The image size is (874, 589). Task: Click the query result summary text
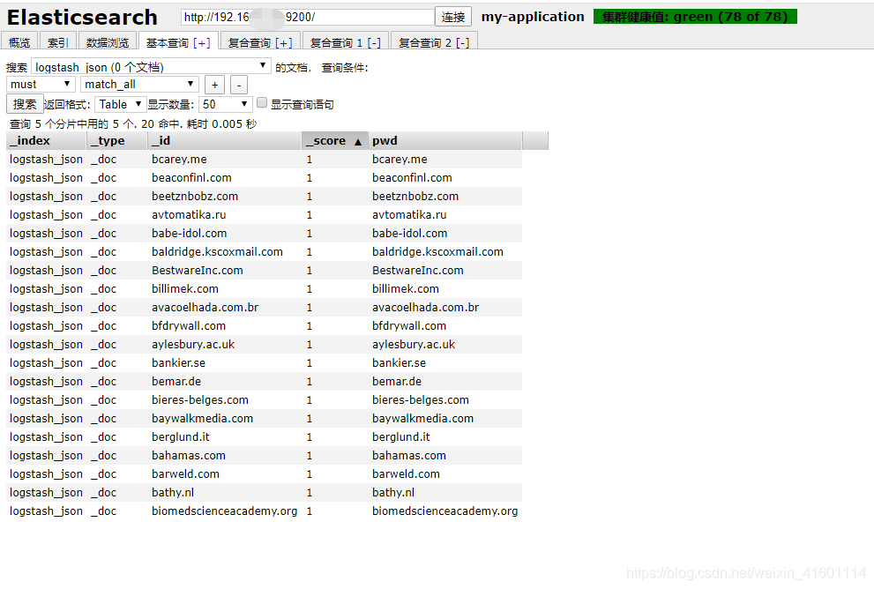click(132, 123)
